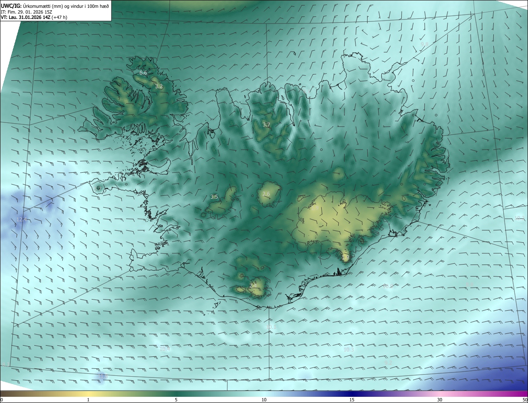Click the 30 tick on the colour scale
Viewport: 528px width, 403px height.
click(x=440, y=400)
